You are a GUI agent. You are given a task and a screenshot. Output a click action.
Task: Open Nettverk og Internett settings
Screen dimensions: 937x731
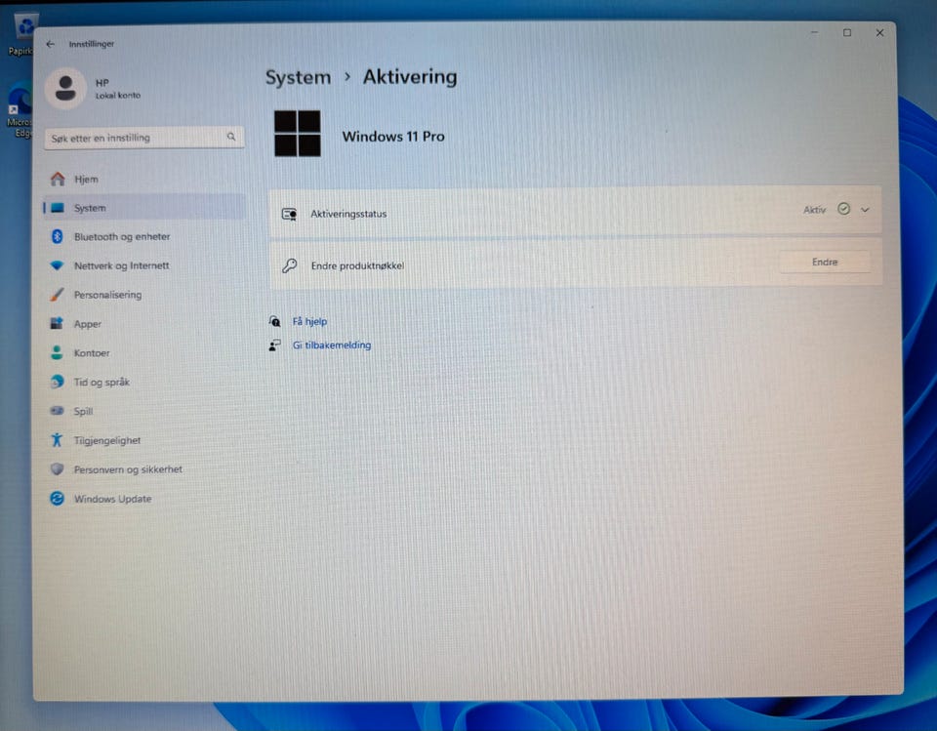click(x=144, y=265)
